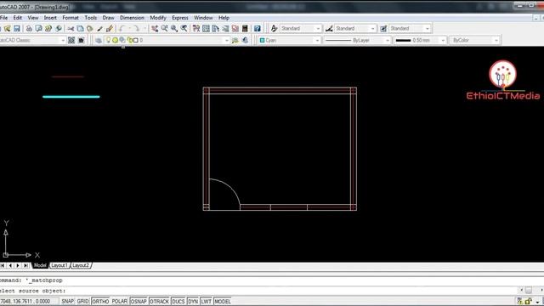The image size is (544, 306).
Task: Open Plot Preview from the toolbar
Action: tap(38, 28)
